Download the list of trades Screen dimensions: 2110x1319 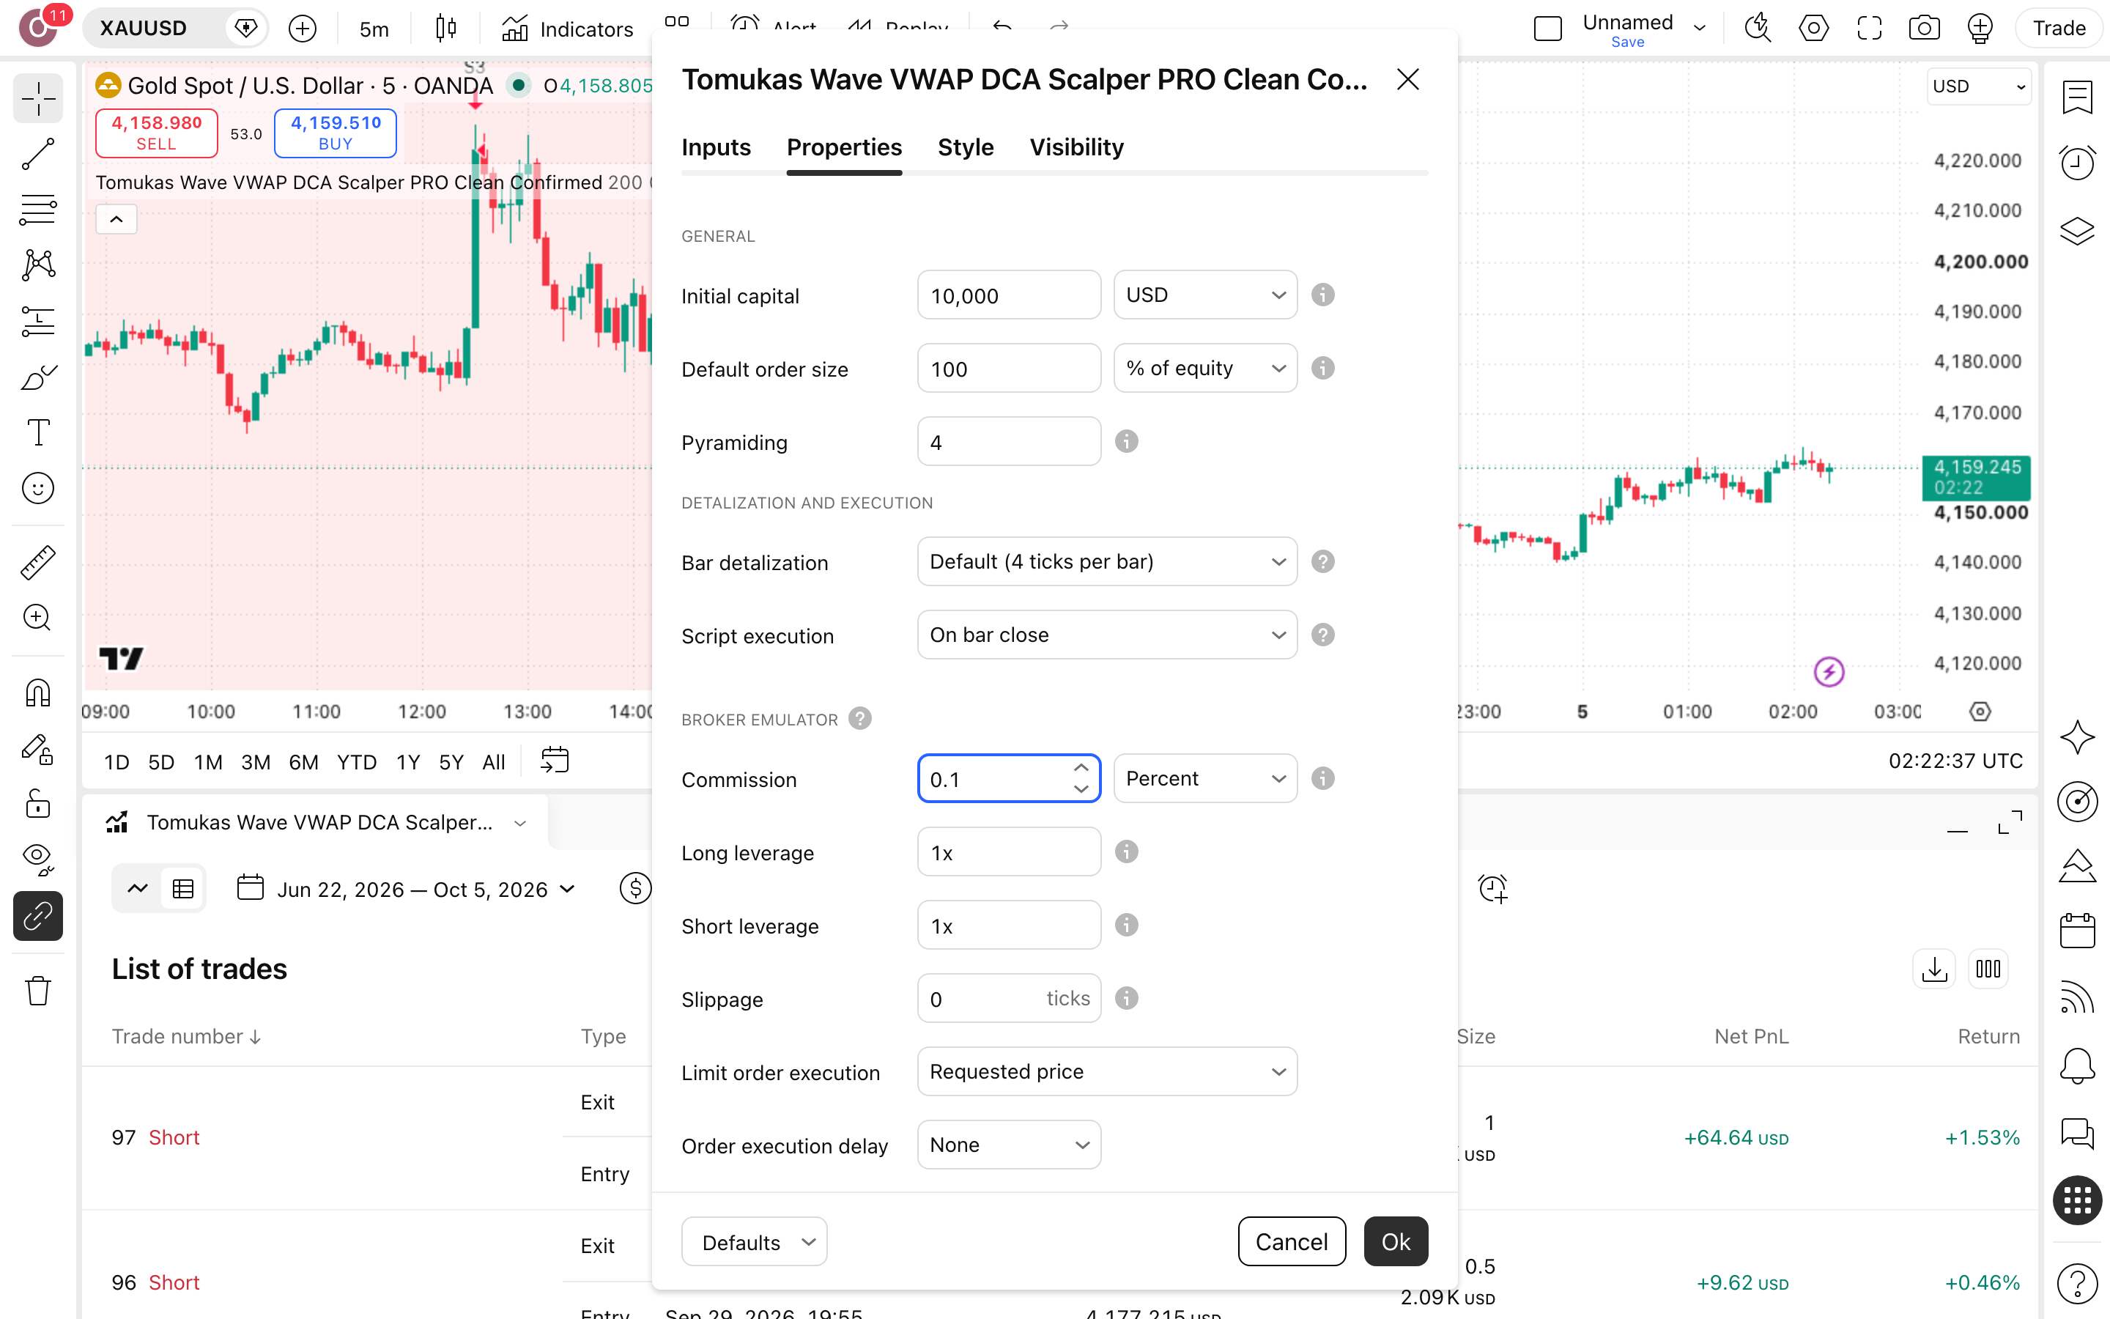[1934, 969]
